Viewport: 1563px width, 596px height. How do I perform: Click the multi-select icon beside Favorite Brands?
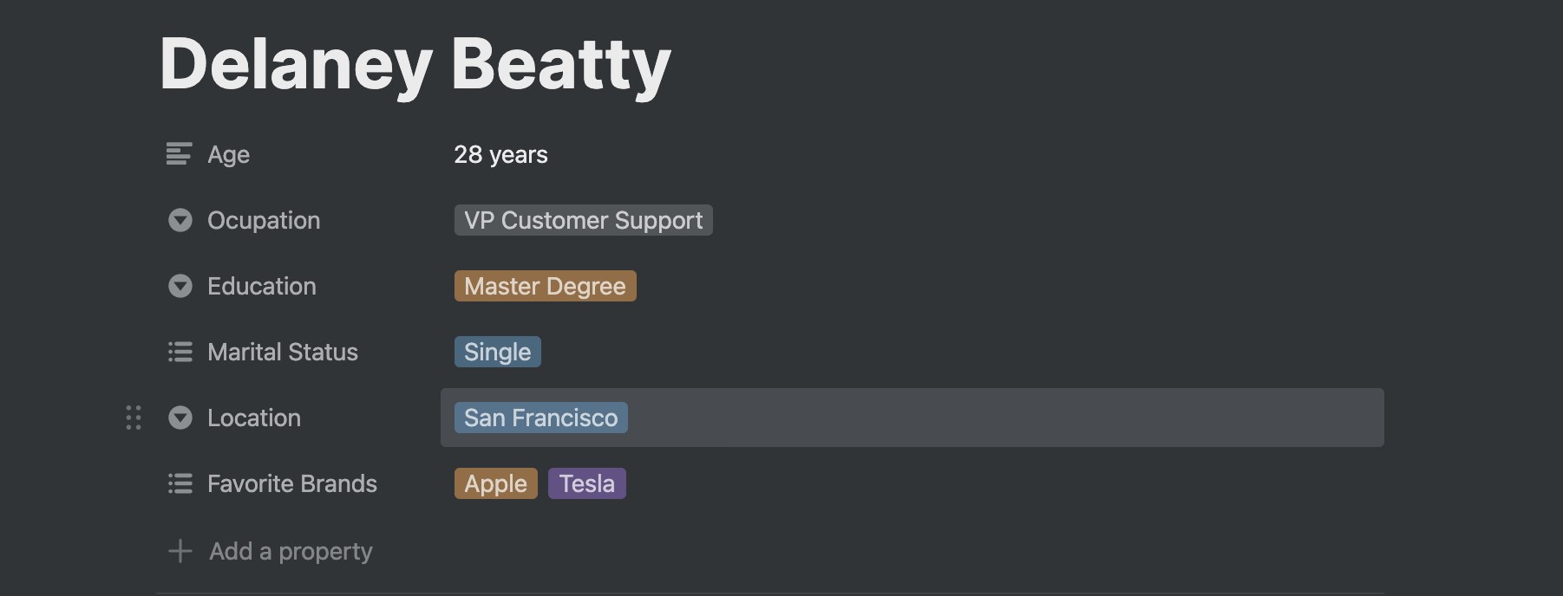pos(180,483)
